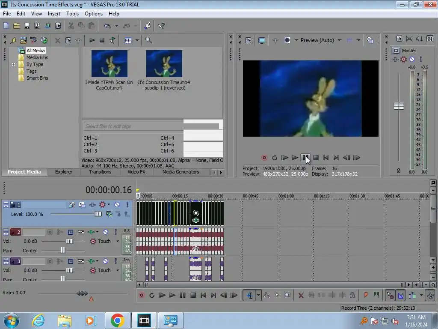The image size is (438, 329).
Task: Solo audio track 2
Action: [x=115, y=232]
